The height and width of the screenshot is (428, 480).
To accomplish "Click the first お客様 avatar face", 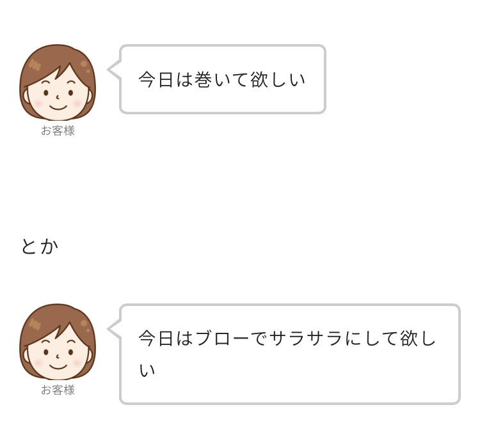I will (58, 82).
